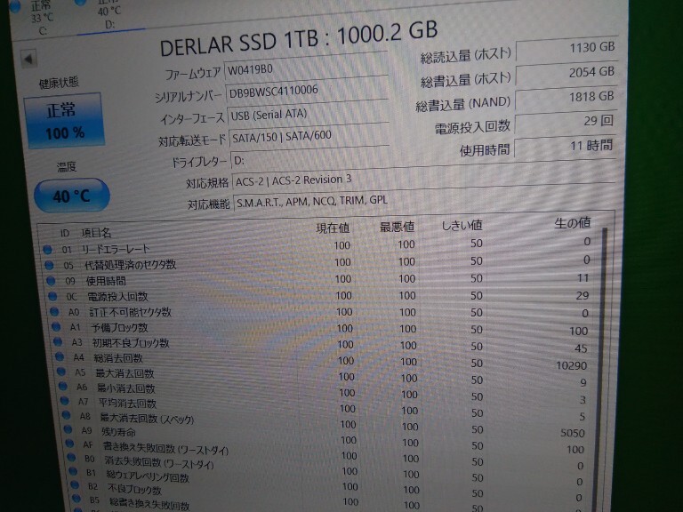Click the 最悪値 column header
This screenshot has height=512, width=683.
click(397, 227)
